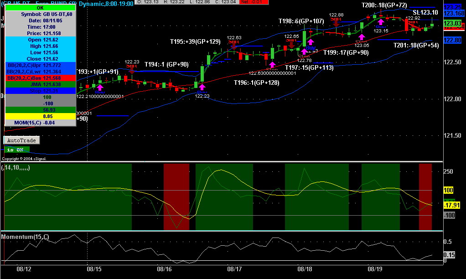Click the 'Close 121.62' data row
The image size is (466, 279).
pyautogui.click(x=41, y=59)
